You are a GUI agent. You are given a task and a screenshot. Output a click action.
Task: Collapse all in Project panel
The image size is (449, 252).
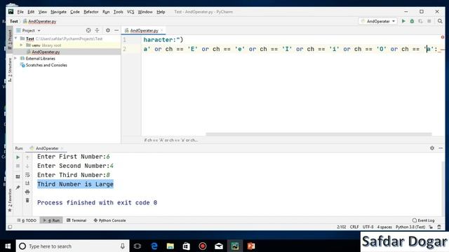[x=97, y=30]
